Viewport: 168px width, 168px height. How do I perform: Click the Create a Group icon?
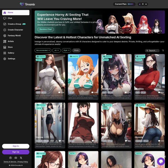click(5, 24)
